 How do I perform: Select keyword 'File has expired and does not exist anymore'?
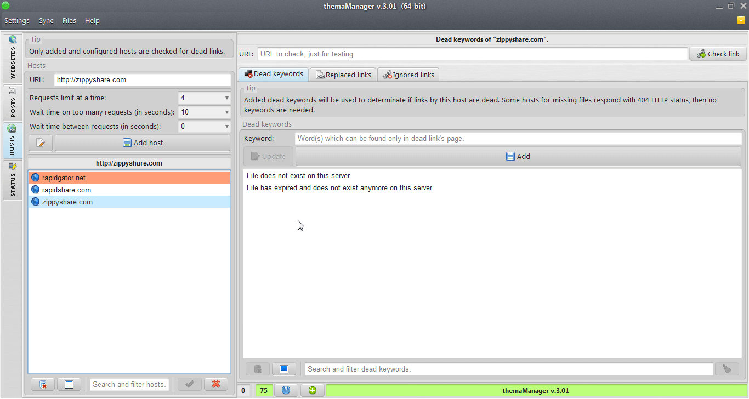coord(492,188)
